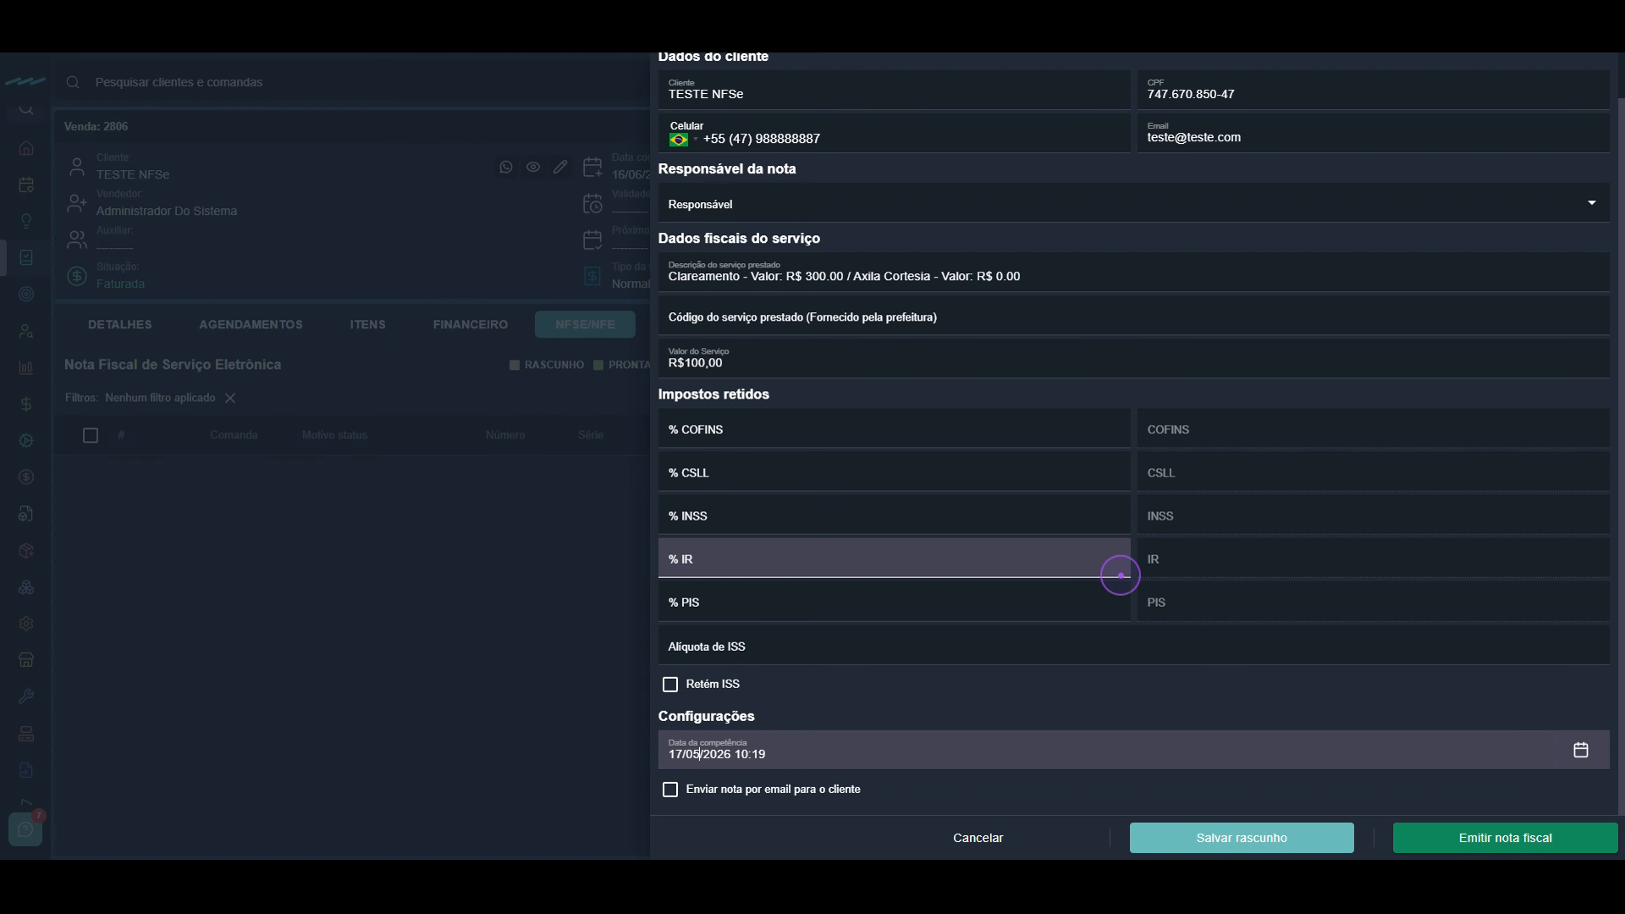Focus the Email field teste@teste.com
The width and height of the screenshot is (1625, 914).
tap(1374, 134)
